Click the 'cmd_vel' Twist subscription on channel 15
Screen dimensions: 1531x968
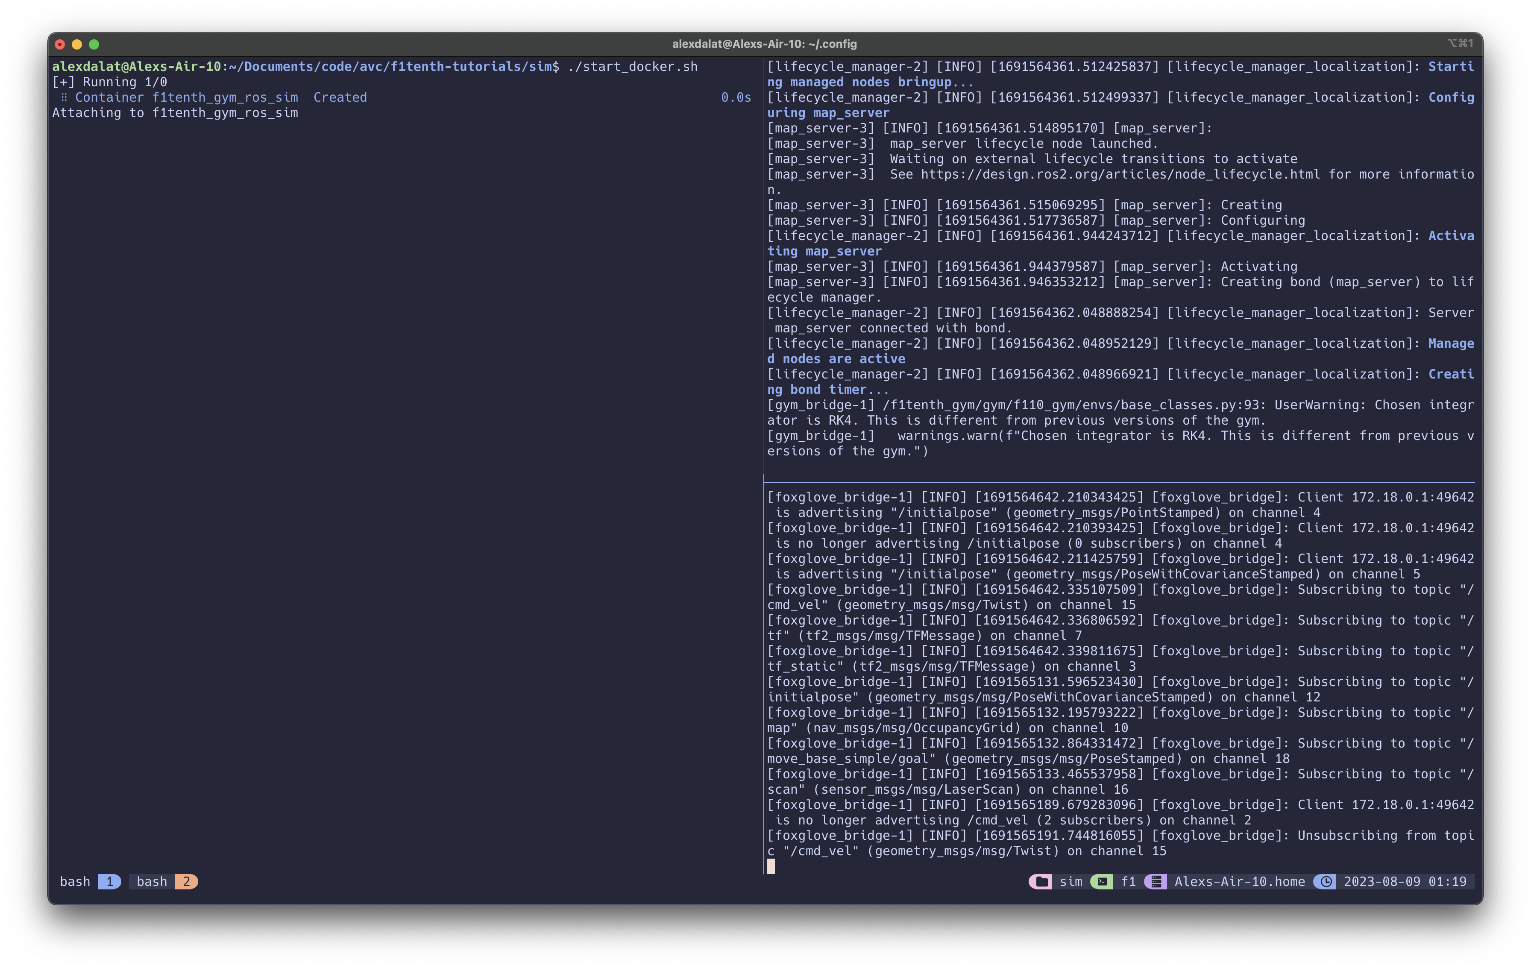(x=1120, y=597)
